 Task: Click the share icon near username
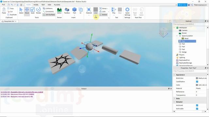point(192,5)
